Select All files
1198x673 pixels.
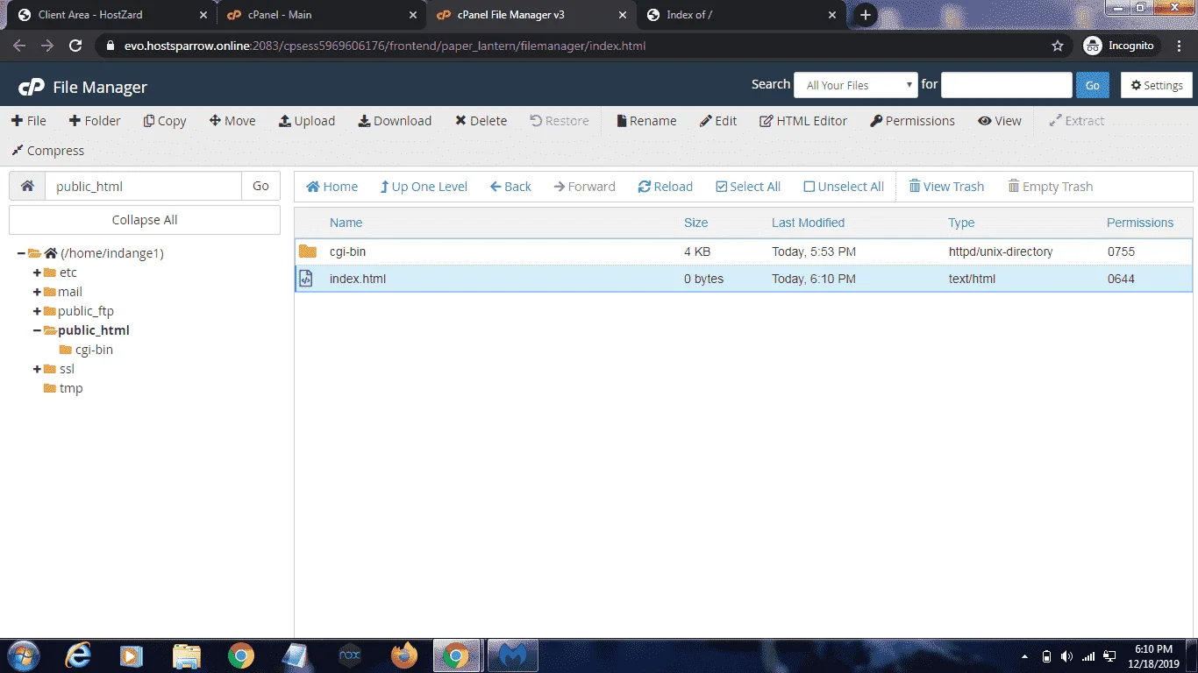pyautogui.click(x=748, y=187)
